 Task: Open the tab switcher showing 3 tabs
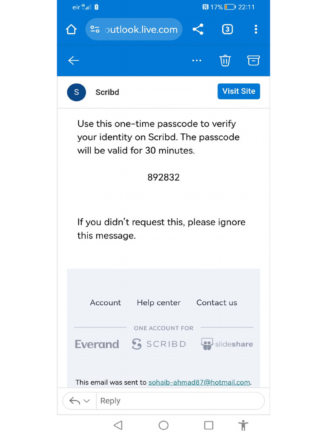click(227, 29)
